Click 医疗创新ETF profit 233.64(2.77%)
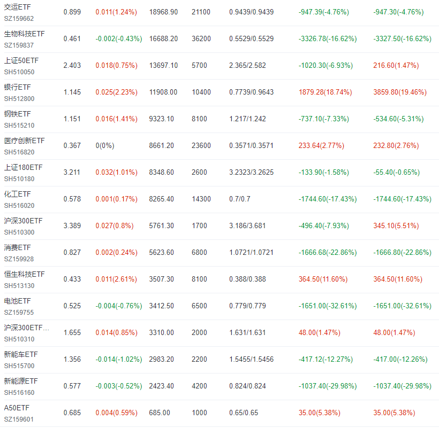Viewport: 439px width, 428px height. (321, 145)
